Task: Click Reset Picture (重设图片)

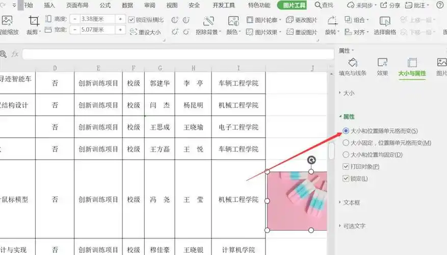Action: 302,32
